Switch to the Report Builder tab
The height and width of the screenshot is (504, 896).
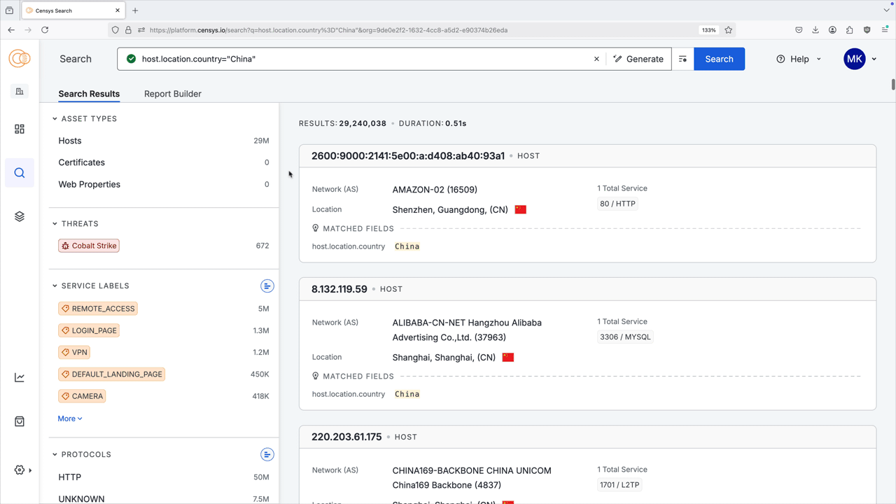pyautogui.click(x=173, y=94)
